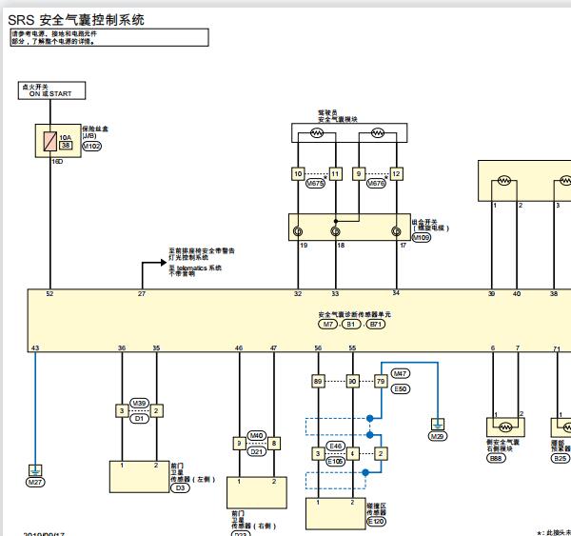The height and width of the screenshot is (536, 571).
Task: Click connector label M102
Action: (x=91, y=146)
